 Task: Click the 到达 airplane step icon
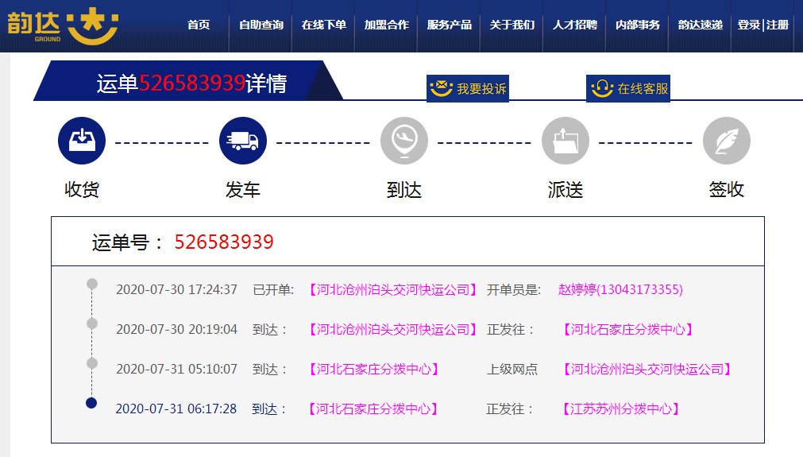[x=404, y=141]
